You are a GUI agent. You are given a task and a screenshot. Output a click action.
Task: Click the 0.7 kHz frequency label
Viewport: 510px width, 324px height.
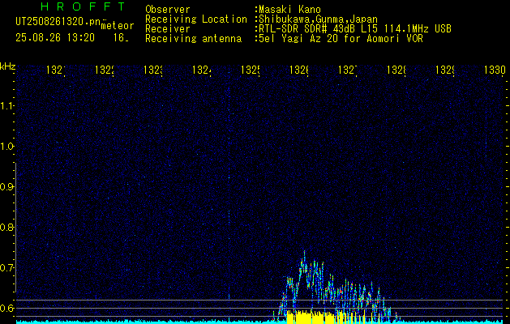pos(6,268)
